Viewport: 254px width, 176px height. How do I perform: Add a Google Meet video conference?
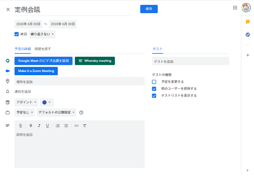(x=43, y=61)
